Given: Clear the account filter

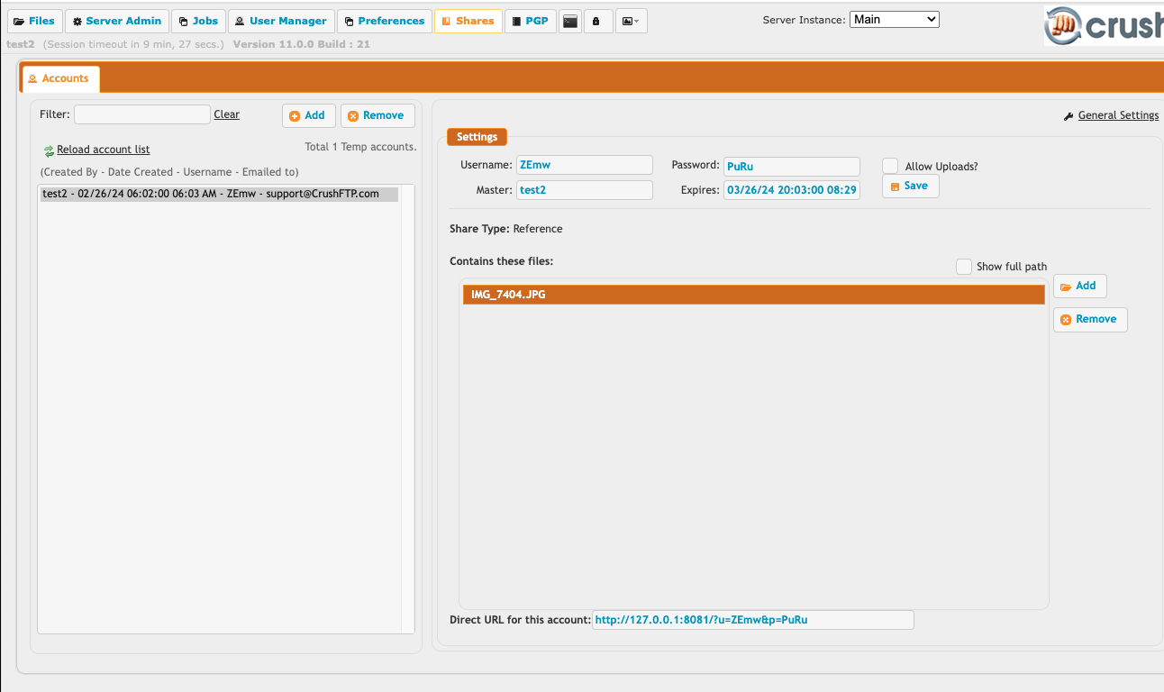Looking at the screenshot, I should (x=226, y=114).
